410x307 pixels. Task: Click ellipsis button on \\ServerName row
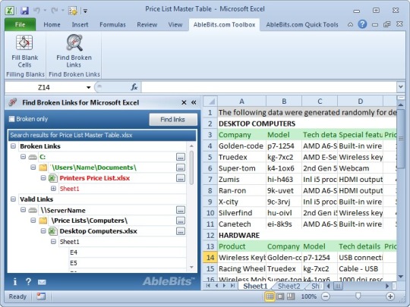point(181,210)
